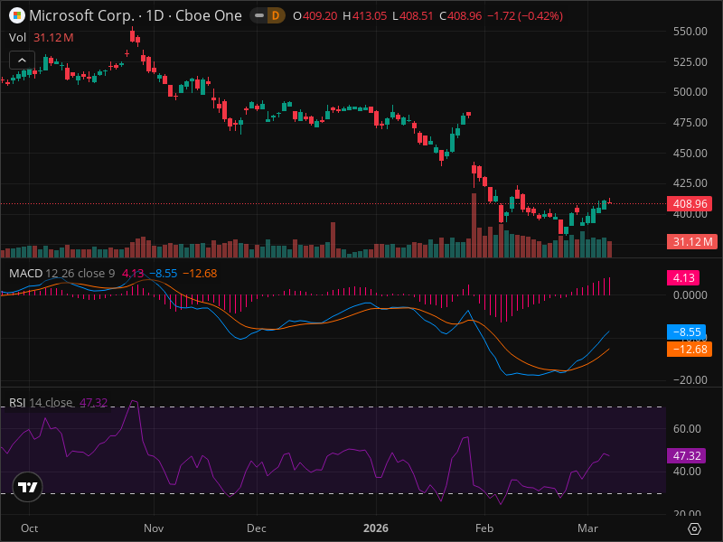Click the 60.00 RSI axis label
Image resolution: width=723 pixels, height=542 pixels.
coord(687,428)
